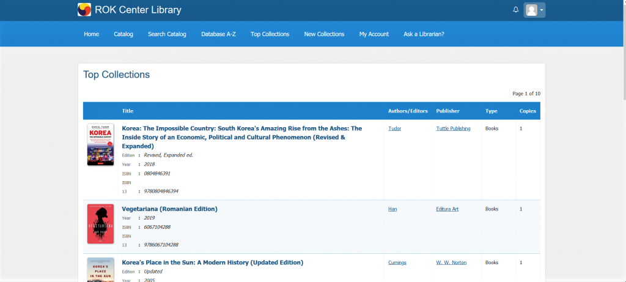The image size is (626, 282).
Task: Click author link Han
Action: [392, 209]
